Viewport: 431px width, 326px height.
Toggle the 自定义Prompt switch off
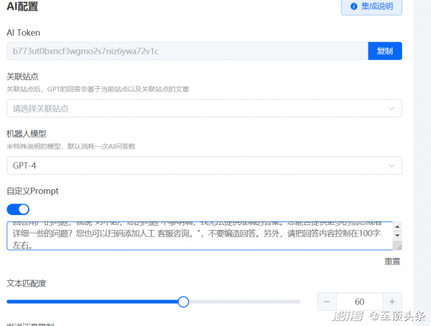coord(18,209)
